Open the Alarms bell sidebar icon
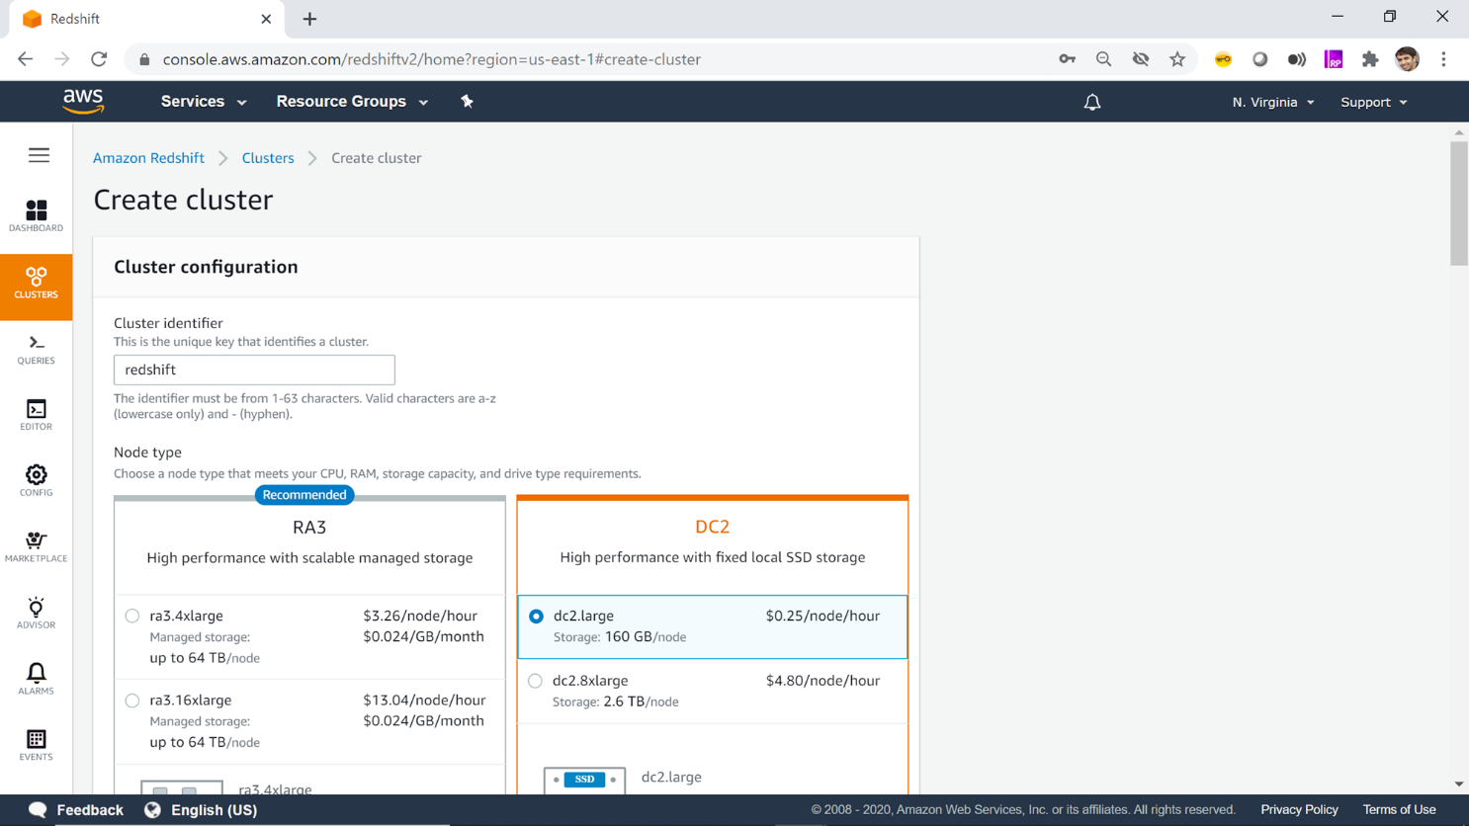The image size is (1469, 826). tap(36, 680)
